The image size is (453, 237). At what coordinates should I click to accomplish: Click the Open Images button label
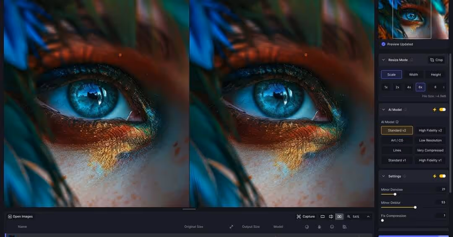(x=23, y=216)
